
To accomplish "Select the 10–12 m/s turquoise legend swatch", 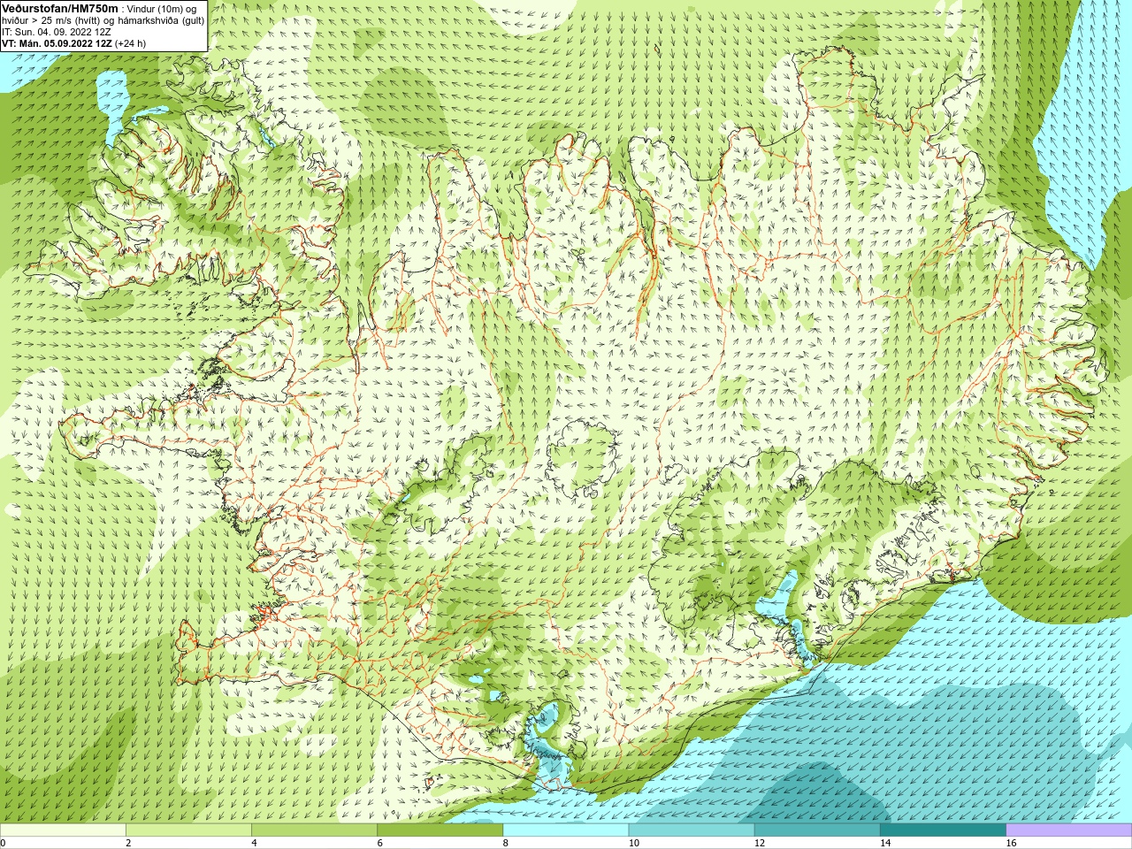I will pyautogui.click(x=692, y=830).
